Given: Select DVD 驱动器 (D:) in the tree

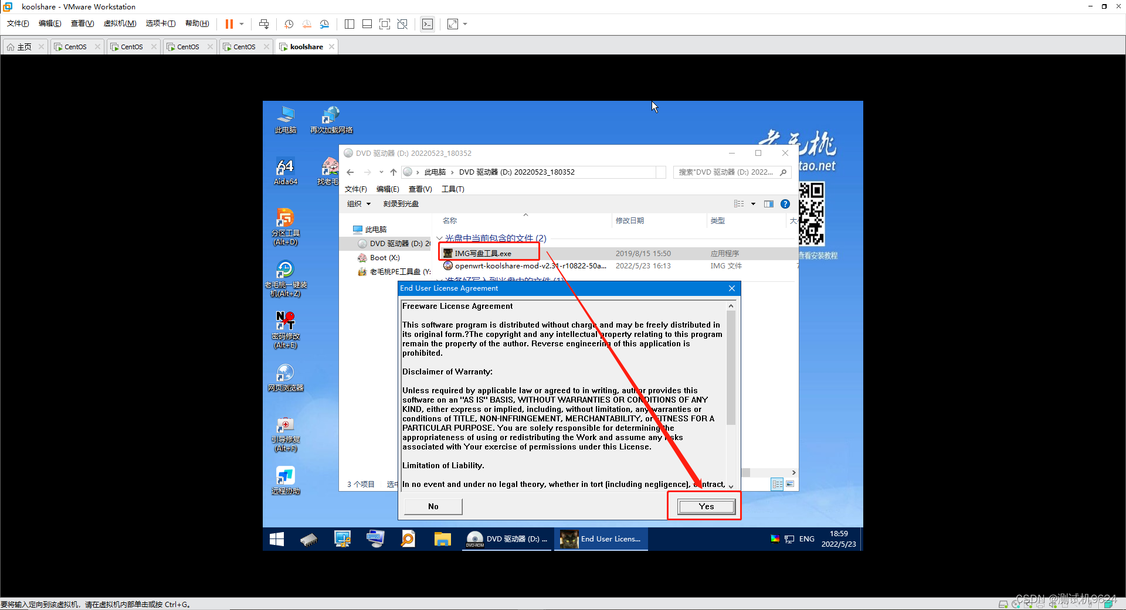Looking at the screenshot, I should [x=394, y=244].
